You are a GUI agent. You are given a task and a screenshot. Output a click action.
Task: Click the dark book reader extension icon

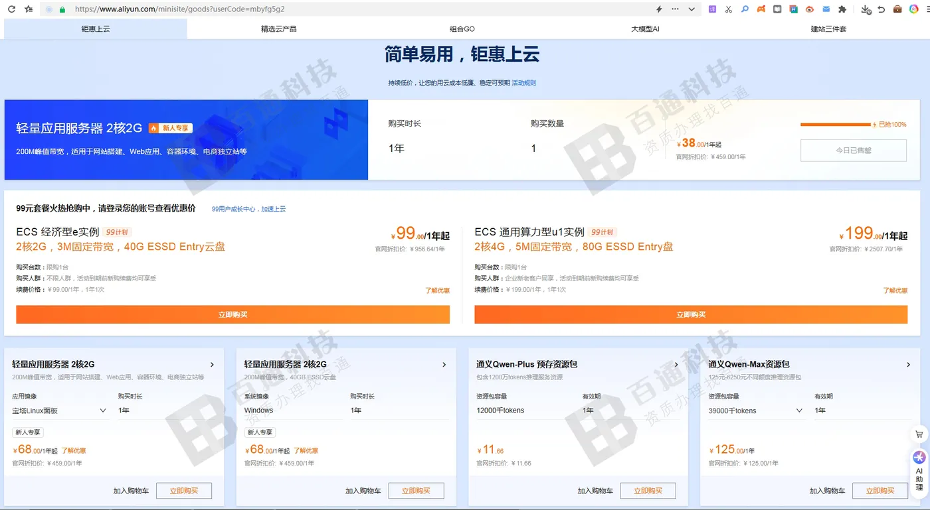click(x=777, y=9)
